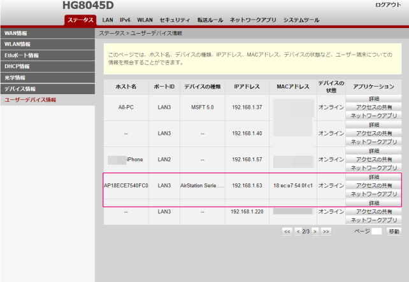Click IP address 192.168.1.37
The height and width of the screenshot is (282, 409).
(247, 107)
